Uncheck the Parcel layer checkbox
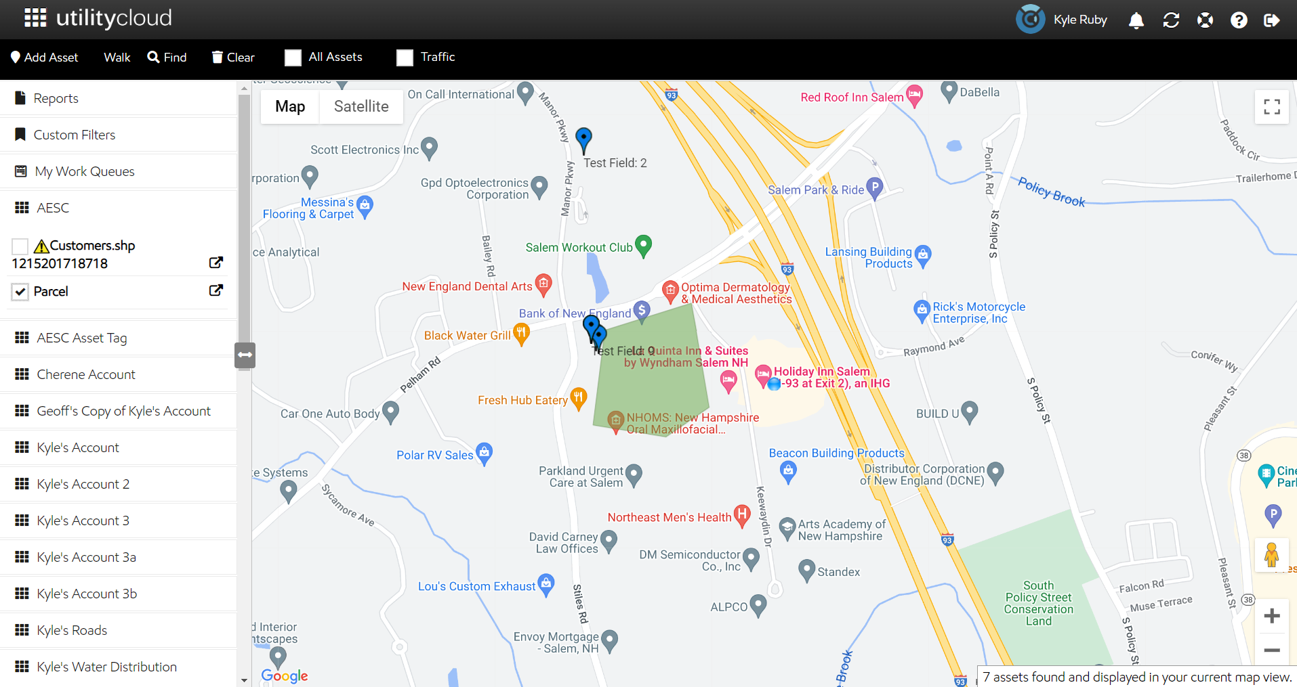 (x=20, y=292)
